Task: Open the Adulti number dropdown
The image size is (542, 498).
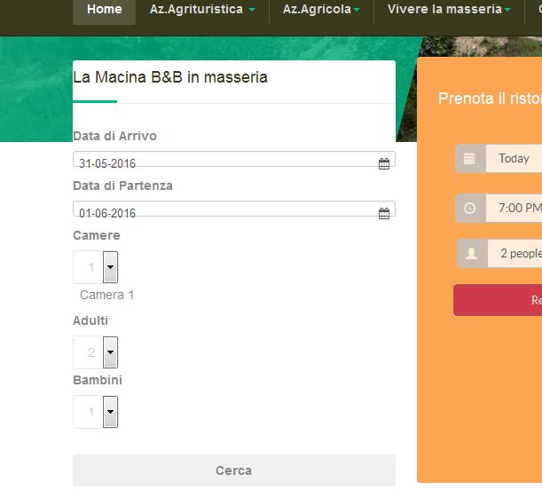Action: 110,352
